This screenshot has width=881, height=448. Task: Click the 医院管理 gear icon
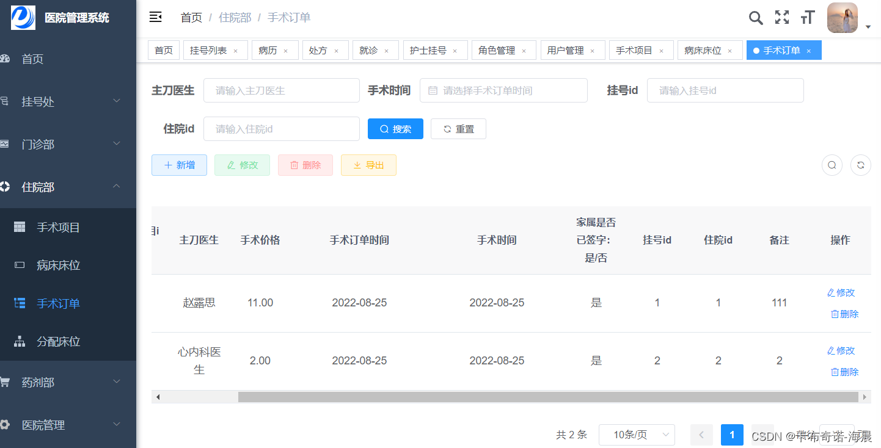[x=5, y=425]
